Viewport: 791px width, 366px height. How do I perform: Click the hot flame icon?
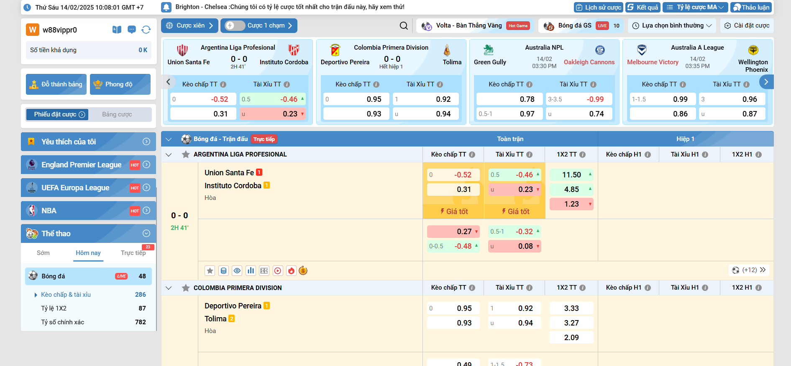292,271
